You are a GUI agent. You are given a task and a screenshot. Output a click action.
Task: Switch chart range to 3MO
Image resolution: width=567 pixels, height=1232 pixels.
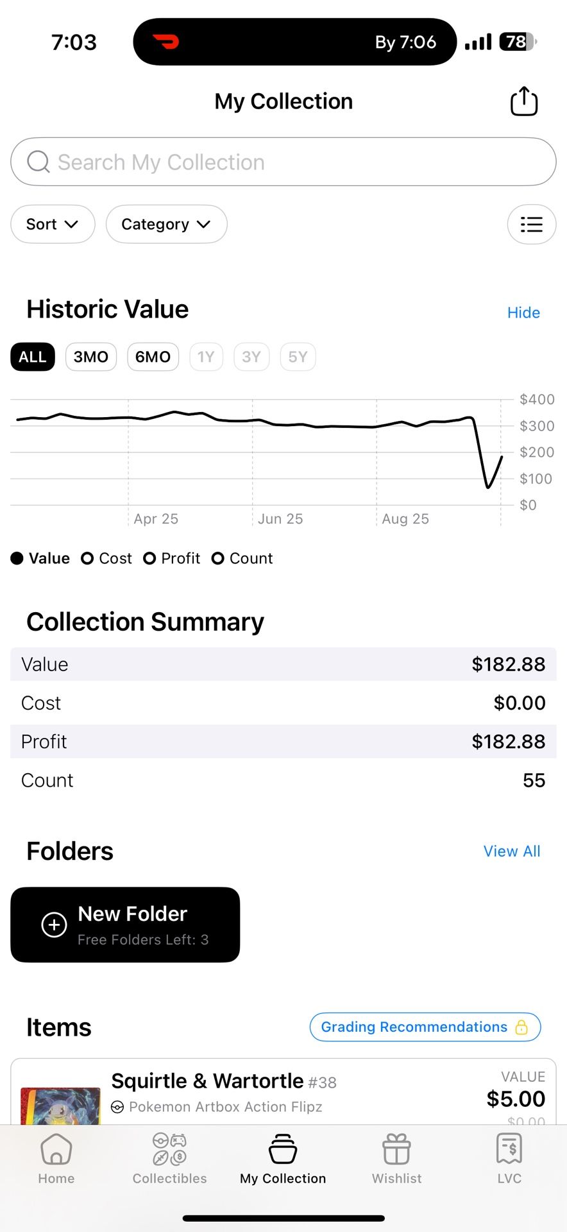(90, 357)
